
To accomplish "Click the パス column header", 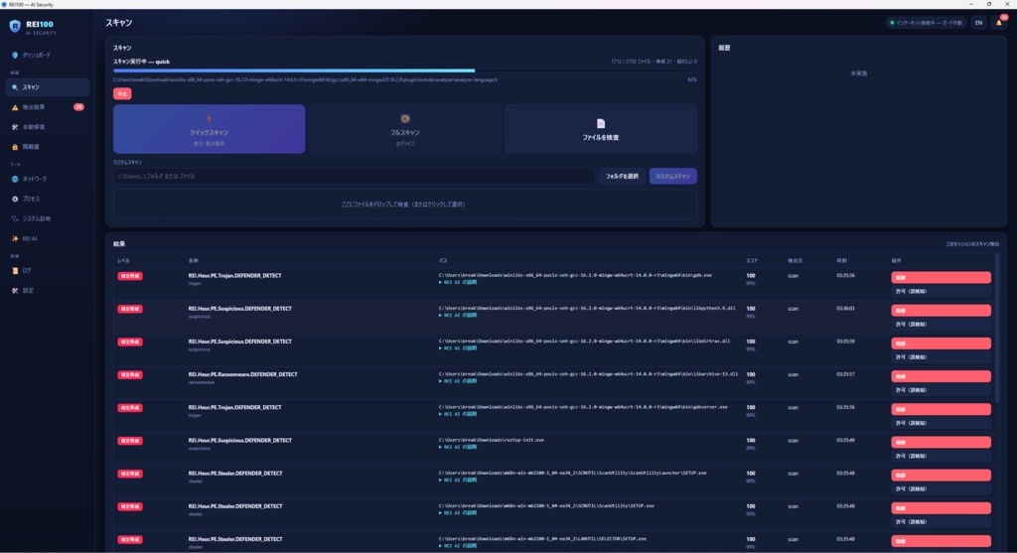I will click(x=443, y=261).
